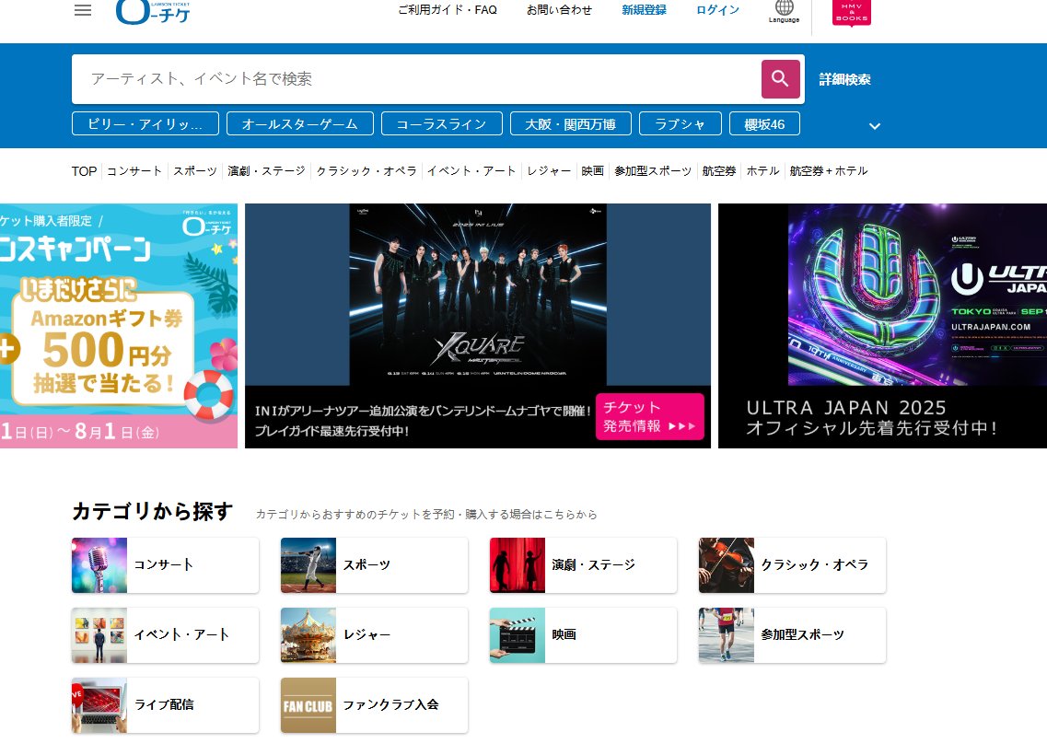This screenshot has height=755, width=1047.
Task: Select the レジャー carousel category card
Action: (375, 635)
